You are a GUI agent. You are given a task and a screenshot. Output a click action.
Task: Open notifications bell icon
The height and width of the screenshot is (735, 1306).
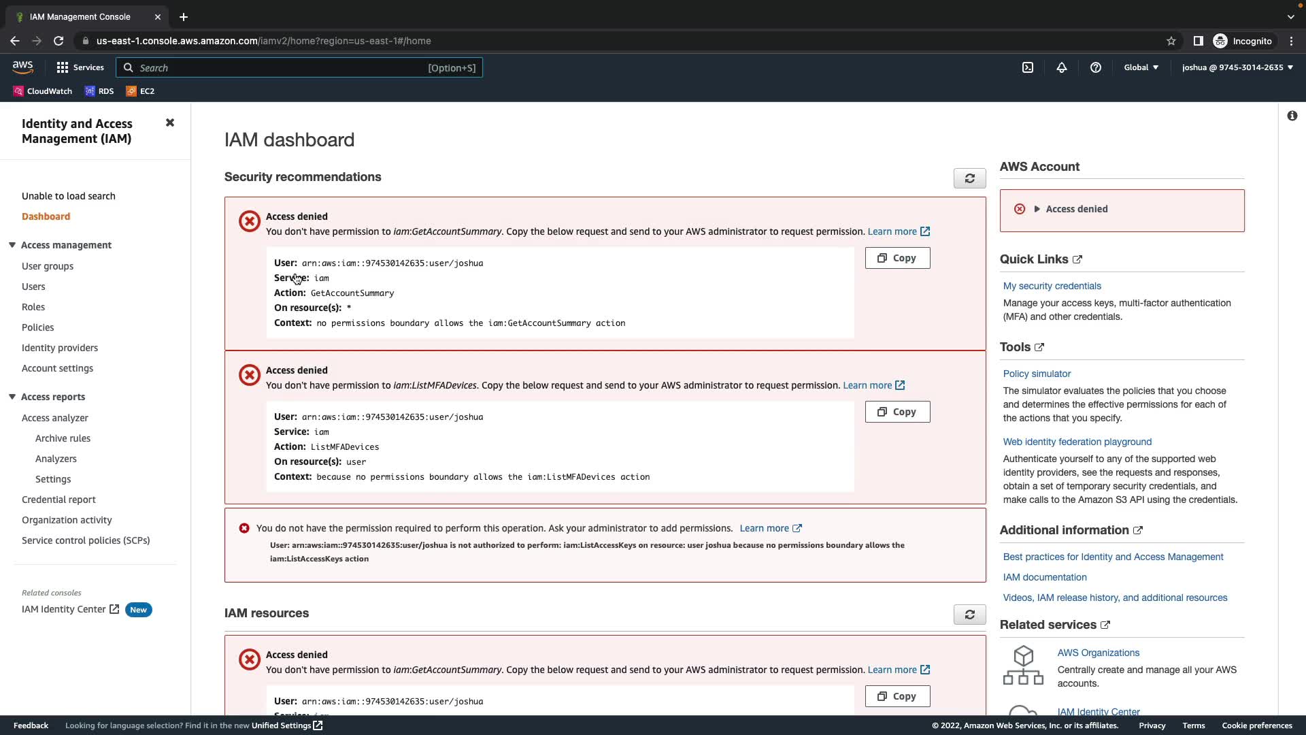(x=1061, y=67)
